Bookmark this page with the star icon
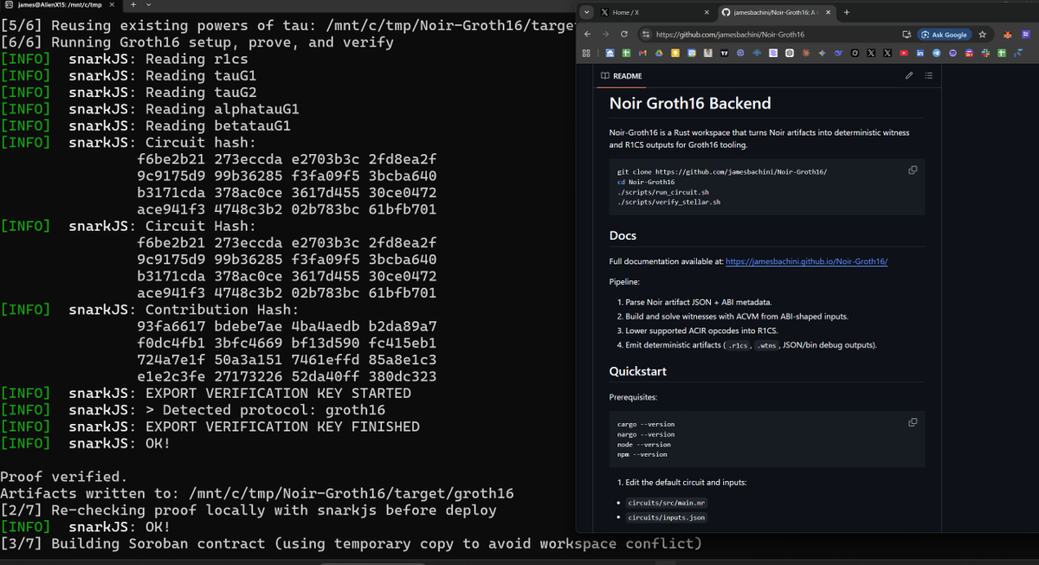This screenshot has width=1039, height=565. (983, 34)
